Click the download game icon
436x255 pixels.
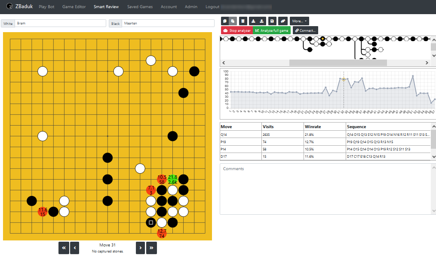pos(253,21)
